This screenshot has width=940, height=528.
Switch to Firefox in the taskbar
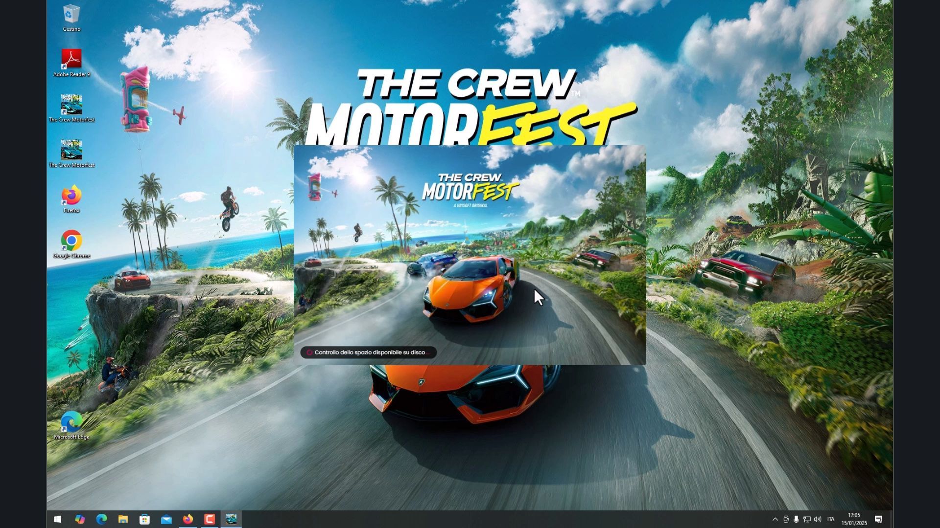[x=188, y=519]
